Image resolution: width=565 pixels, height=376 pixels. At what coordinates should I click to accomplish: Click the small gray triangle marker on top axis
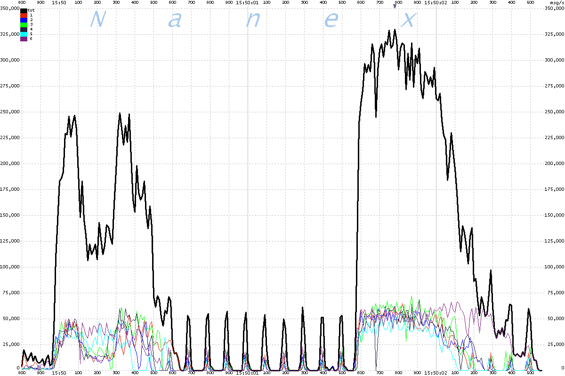(x=395, y=6)
